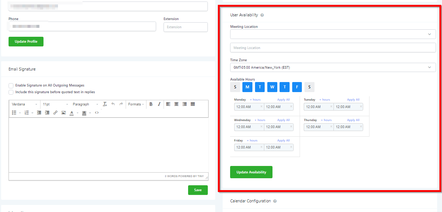Open the Time Zone dropdown
The width and height of the screenshot is (442, 212).
333,67
